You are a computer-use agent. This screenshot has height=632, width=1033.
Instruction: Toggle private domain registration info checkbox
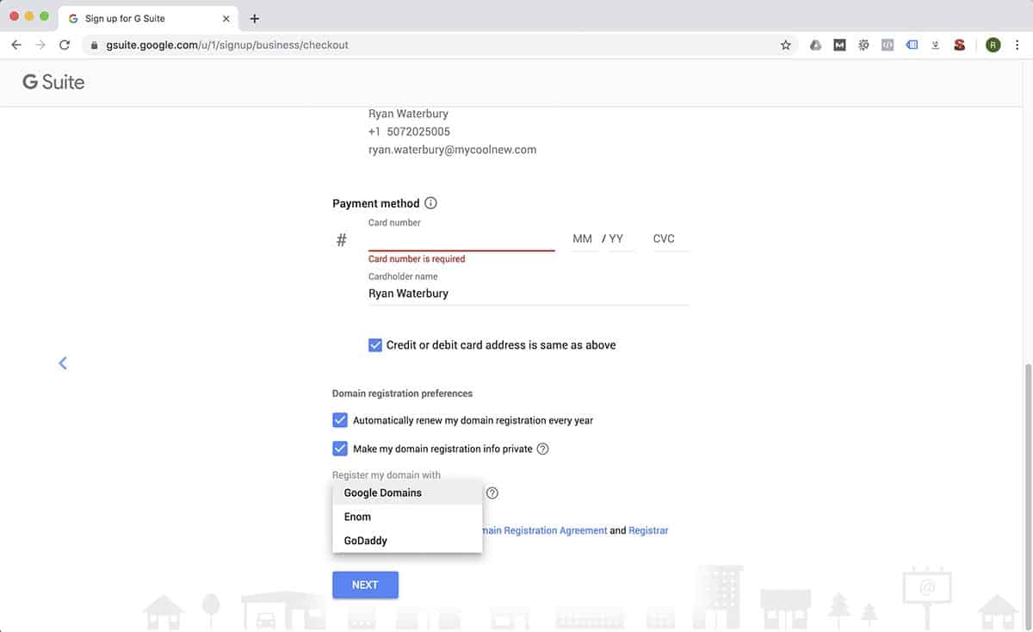click(x=340, y=449)
